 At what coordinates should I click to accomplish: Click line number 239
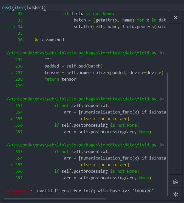pos(19,86)
